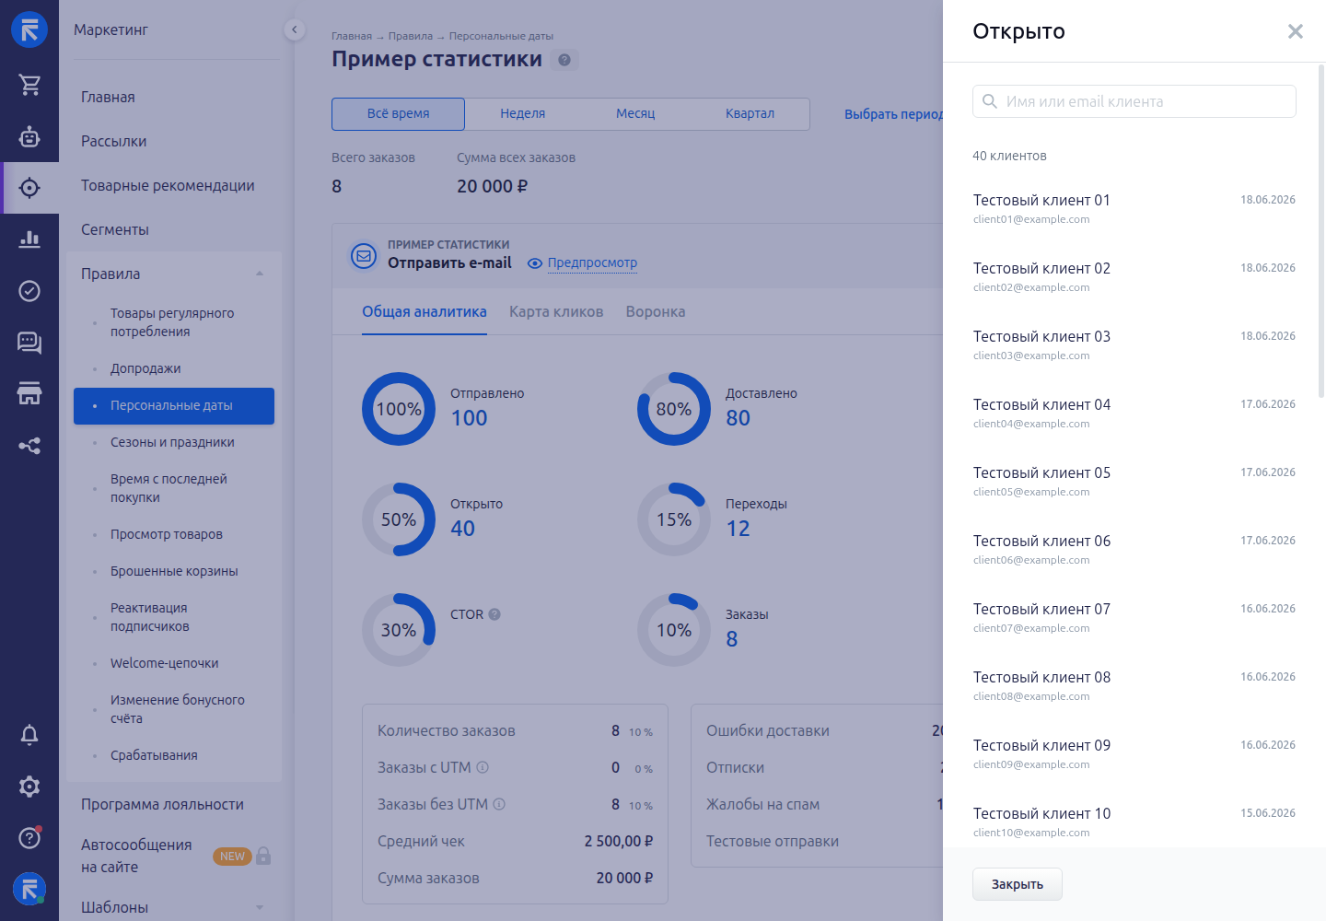Open the share nodes icon in sidebar

[x=29, y=446]
